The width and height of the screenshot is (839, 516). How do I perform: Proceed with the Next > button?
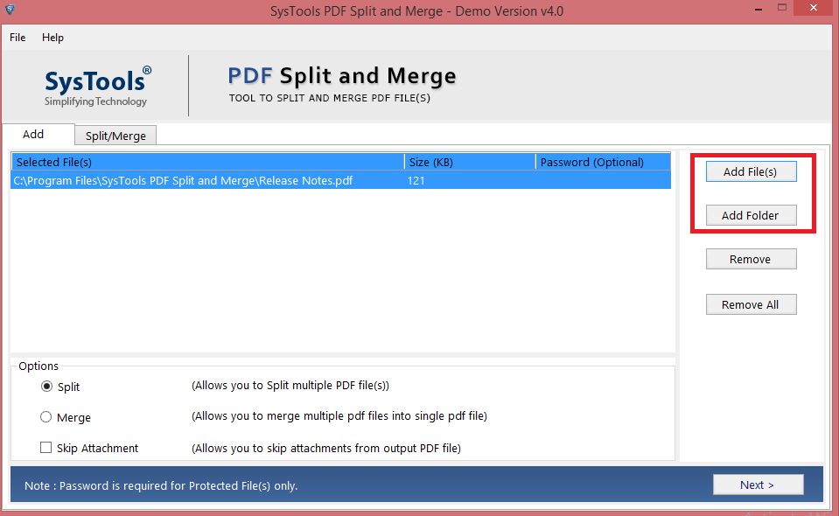758,485
